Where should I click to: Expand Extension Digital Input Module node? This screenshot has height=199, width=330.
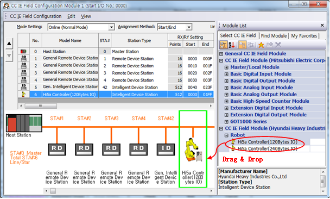click(x=226, y=108)
